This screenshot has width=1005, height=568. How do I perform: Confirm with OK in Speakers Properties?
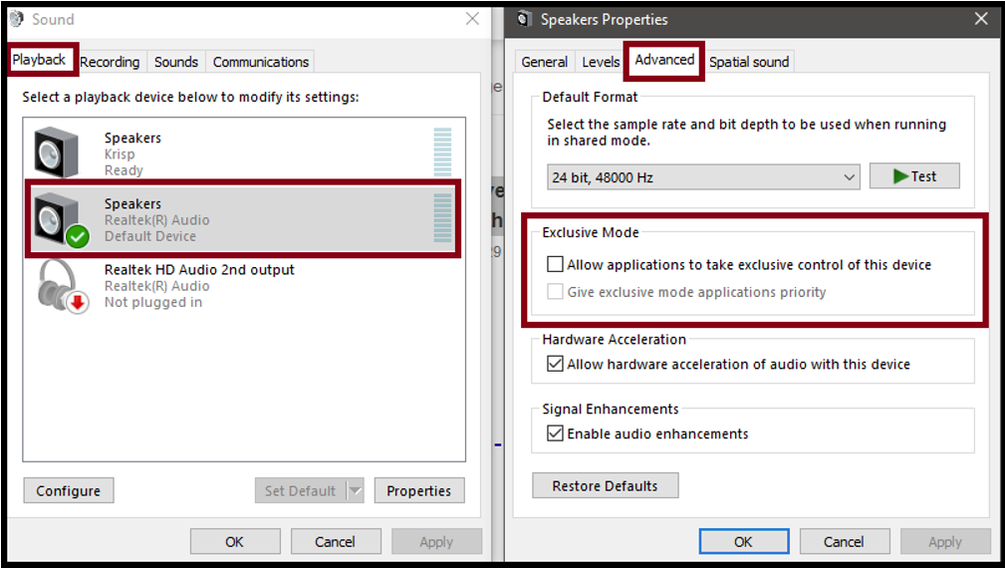coord(743,541)
